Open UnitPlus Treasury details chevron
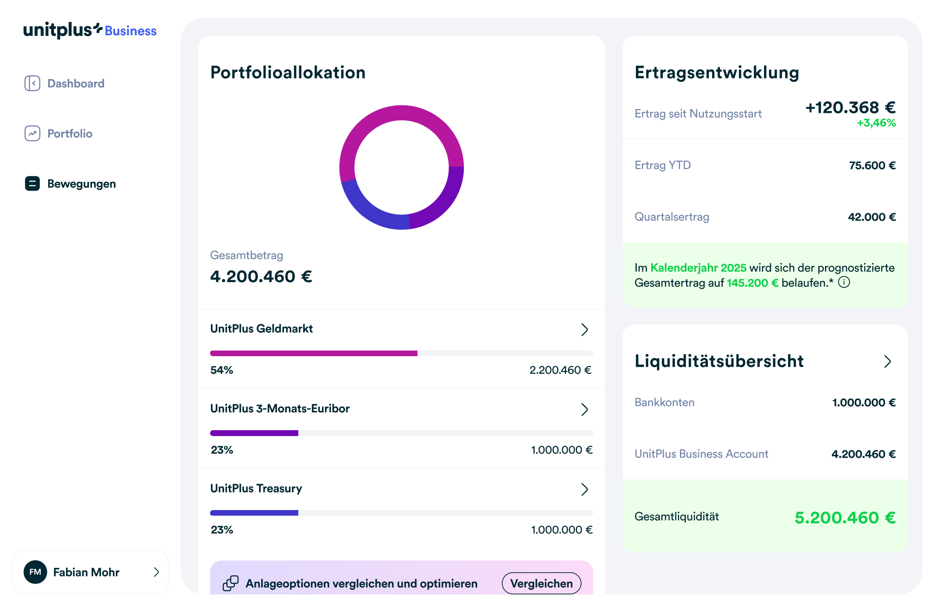 pos(585,489)
